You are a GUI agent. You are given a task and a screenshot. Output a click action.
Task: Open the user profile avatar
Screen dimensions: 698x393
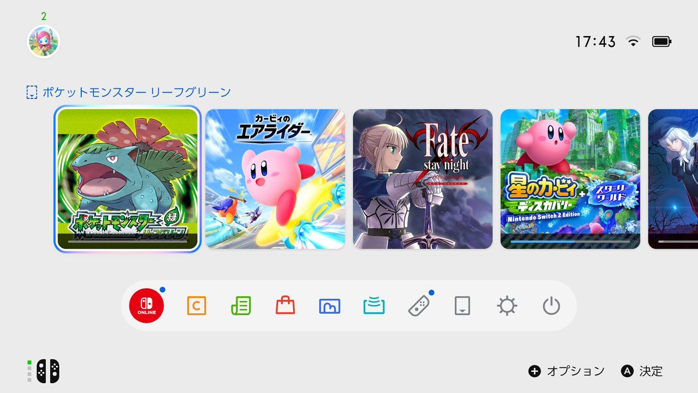(44, 41)
